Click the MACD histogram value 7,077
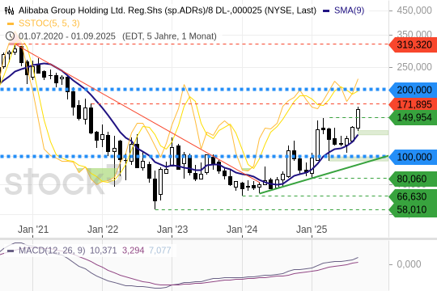This screenshot has width=437, height=291. tap(160, 251)
